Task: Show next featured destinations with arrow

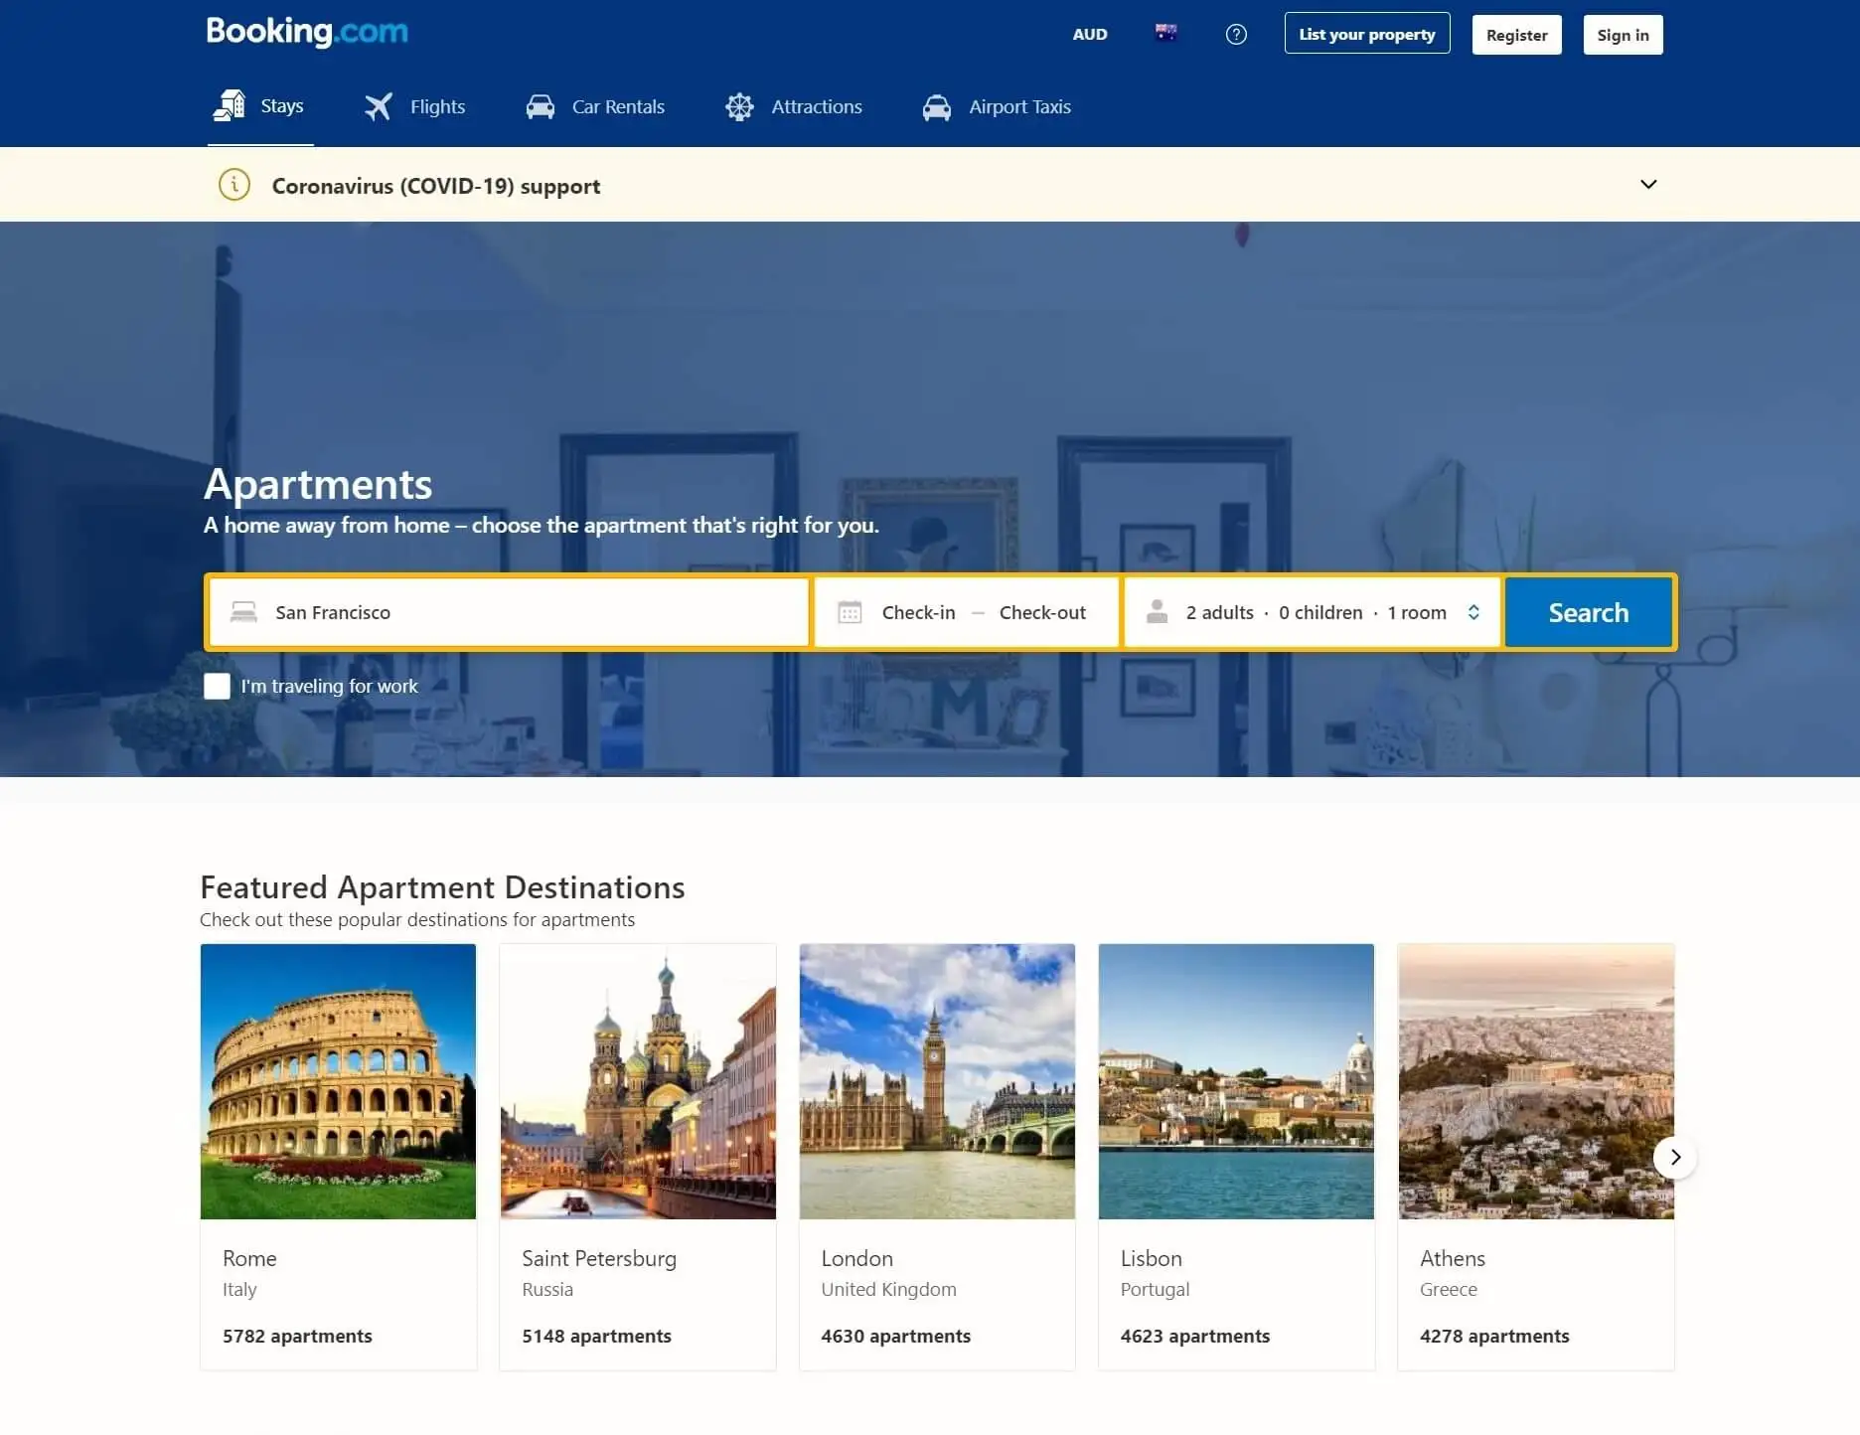Action: point(1674,1157)
